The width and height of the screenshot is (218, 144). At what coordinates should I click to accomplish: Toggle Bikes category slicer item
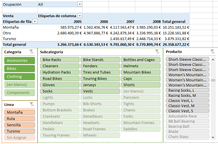click(x=19, y=68)
